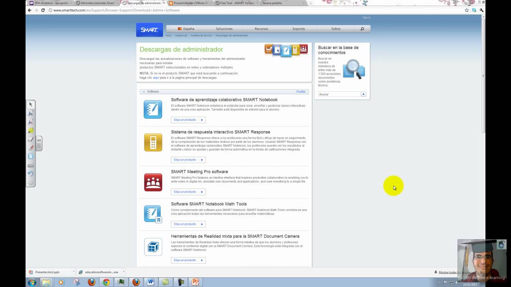Select the yellow highlighter tool in floating toolbar

coord(31,130)
